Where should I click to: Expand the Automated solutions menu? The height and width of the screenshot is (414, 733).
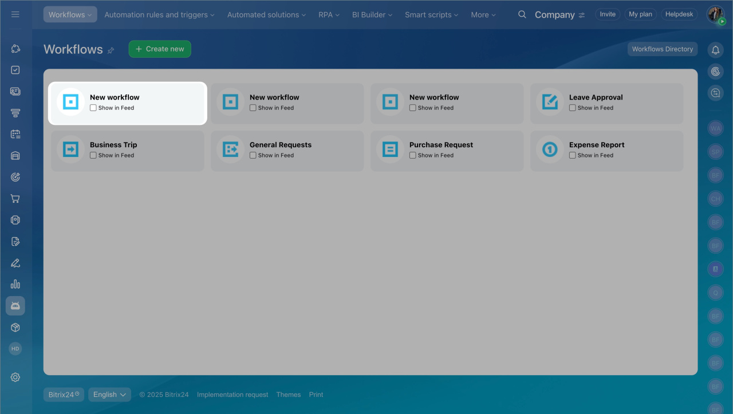(266, 14)
